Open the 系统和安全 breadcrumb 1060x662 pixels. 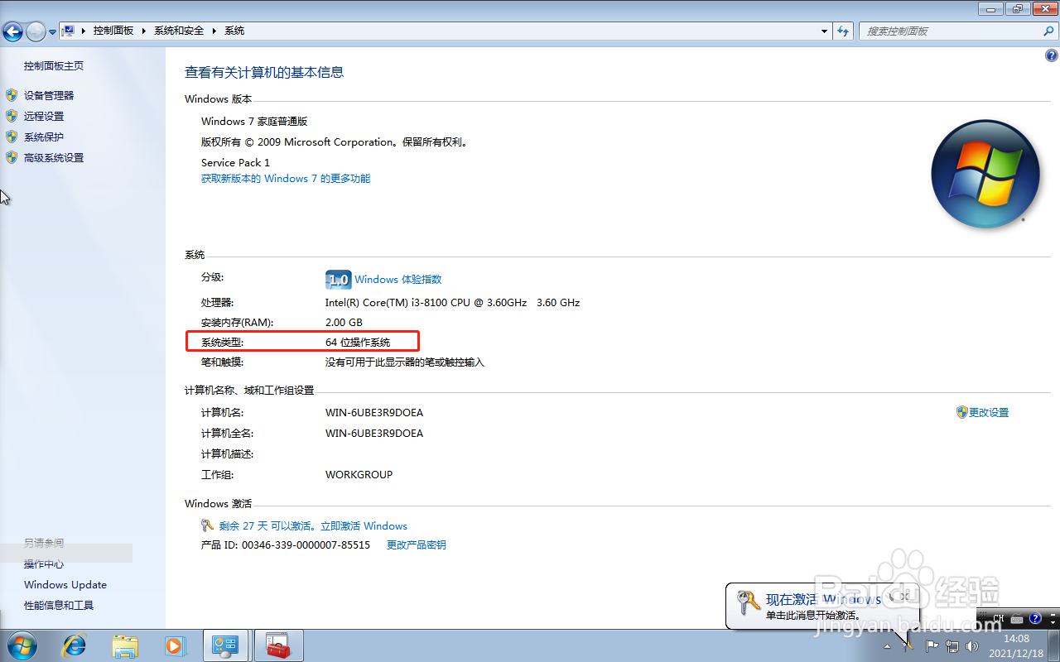178,31
